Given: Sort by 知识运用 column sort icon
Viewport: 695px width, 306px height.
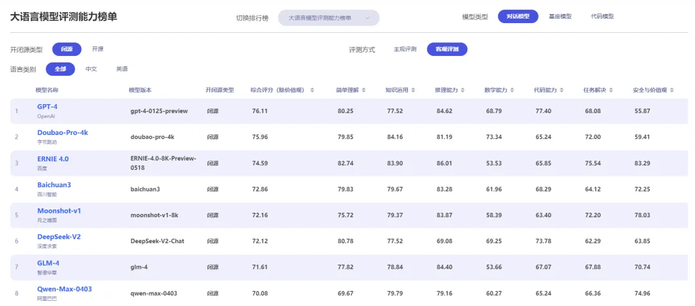Looking at the screenshot, I should 413,90.
